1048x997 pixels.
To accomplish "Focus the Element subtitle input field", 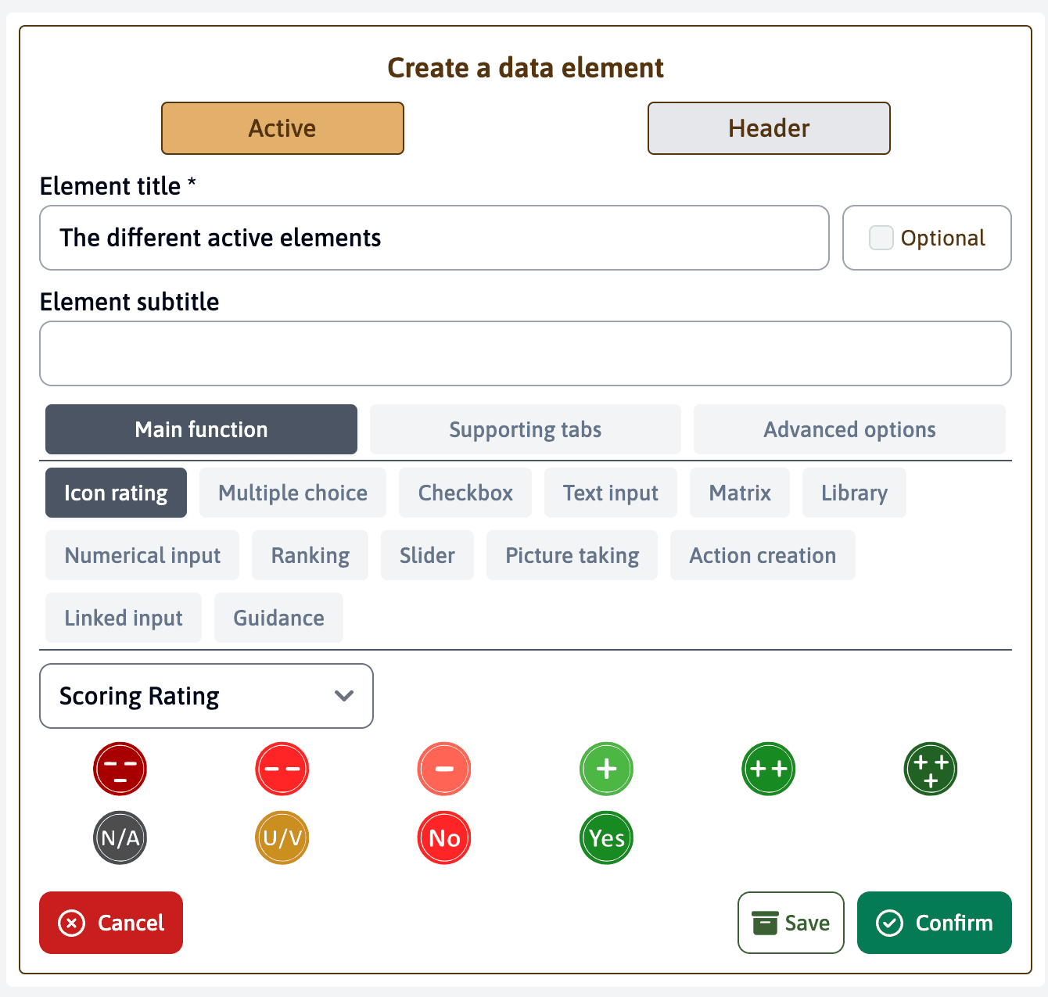I will click(x=526, y=353).
